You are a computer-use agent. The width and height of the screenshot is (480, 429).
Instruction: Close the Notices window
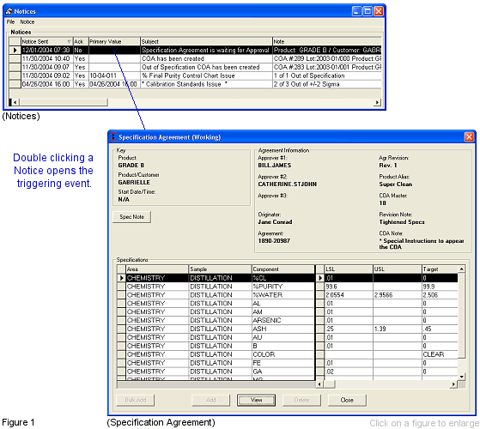click(x=379, y=11)
